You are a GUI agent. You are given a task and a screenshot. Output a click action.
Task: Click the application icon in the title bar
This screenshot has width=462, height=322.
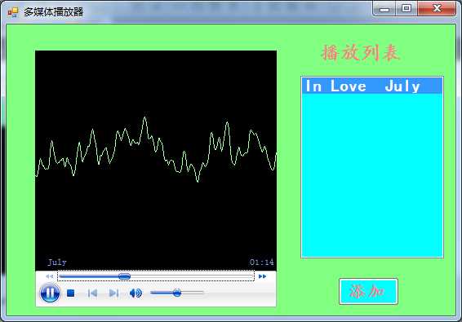[13, 12]
